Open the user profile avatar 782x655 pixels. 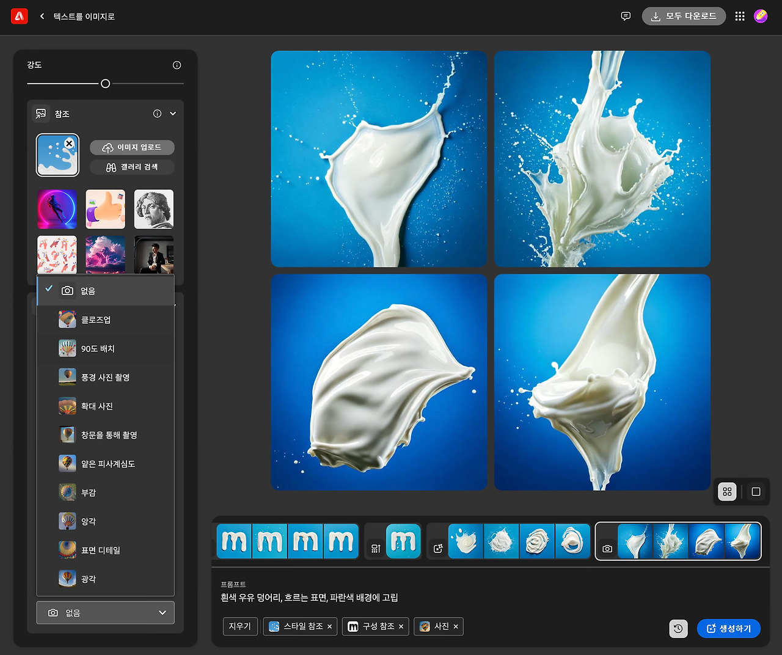pyautogui.click(x=761, y=16)
